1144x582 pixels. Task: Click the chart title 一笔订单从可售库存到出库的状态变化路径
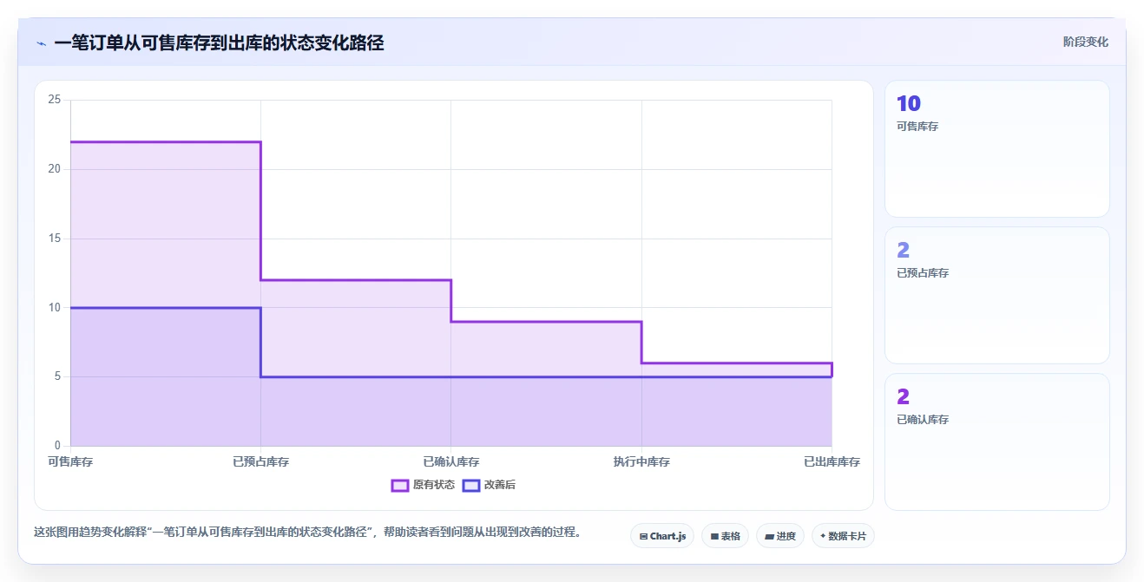tap(219, 43)
